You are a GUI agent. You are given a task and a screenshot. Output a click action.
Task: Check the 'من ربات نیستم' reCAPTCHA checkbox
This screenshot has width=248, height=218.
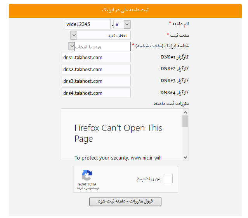tap(168, 179)
